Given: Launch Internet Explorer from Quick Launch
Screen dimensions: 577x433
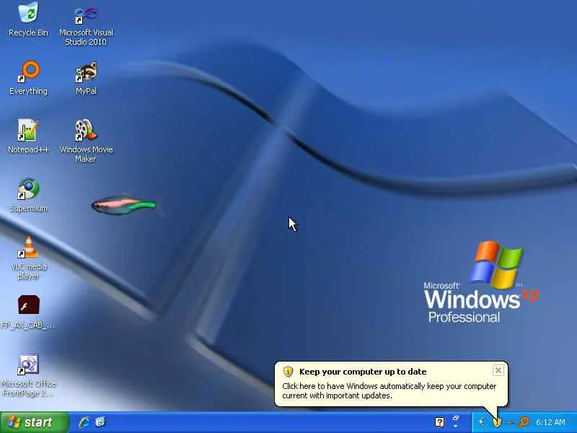Looking at the screenshot, I should (x=84, y=422).
